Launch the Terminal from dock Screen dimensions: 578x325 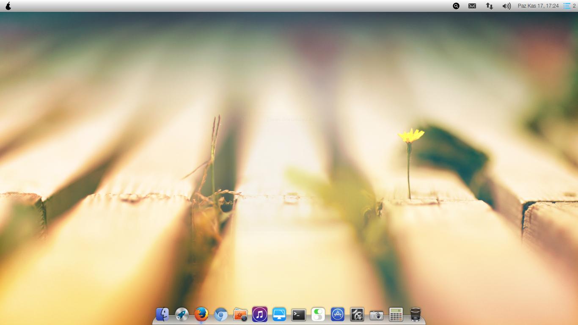click(299, 314)
